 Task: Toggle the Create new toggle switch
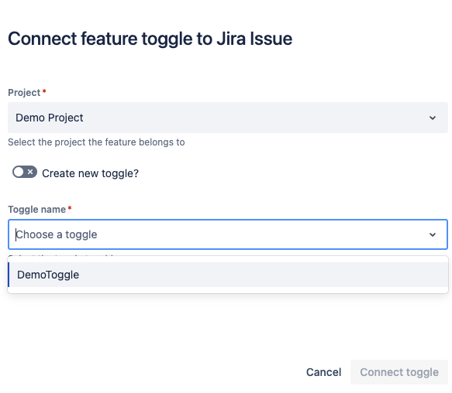(x=25, y=172)
